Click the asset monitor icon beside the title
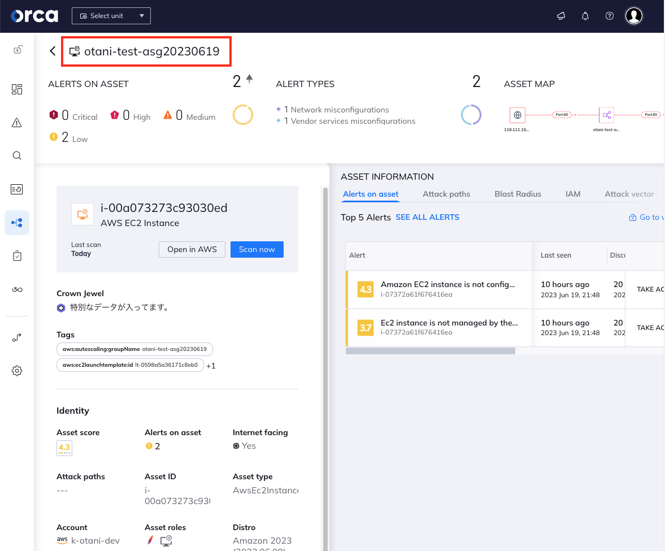665x551 pixels. [75, 51]
